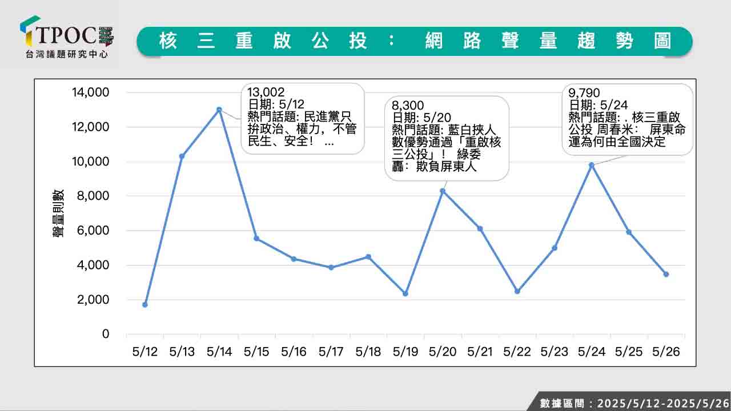
Task: Click the 6,000 y-axis label
Action: pos(94,231)
